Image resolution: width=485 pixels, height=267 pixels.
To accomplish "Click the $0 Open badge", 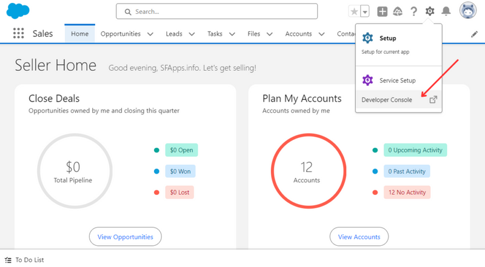I will 181,150.
